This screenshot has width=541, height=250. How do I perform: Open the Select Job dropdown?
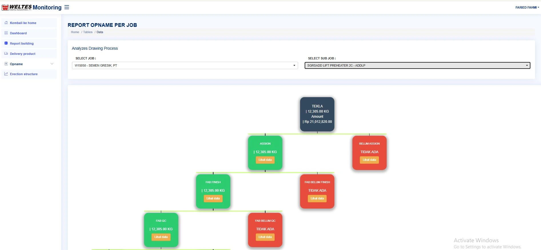pyautogui.click(x=185, y=65)
